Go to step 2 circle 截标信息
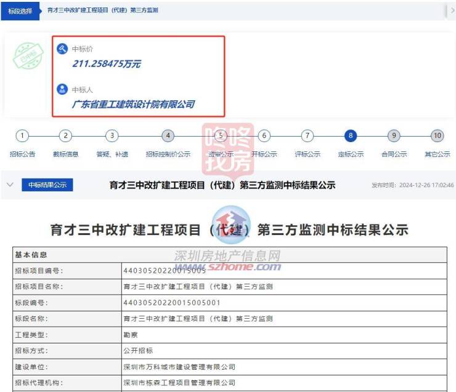The width and height of the screenshot is (456, 392). (x=65, y=135)
